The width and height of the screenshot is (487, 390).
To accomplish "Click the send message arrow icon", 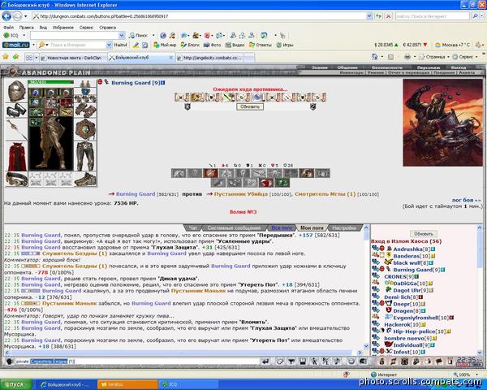I will pos(265,362).
